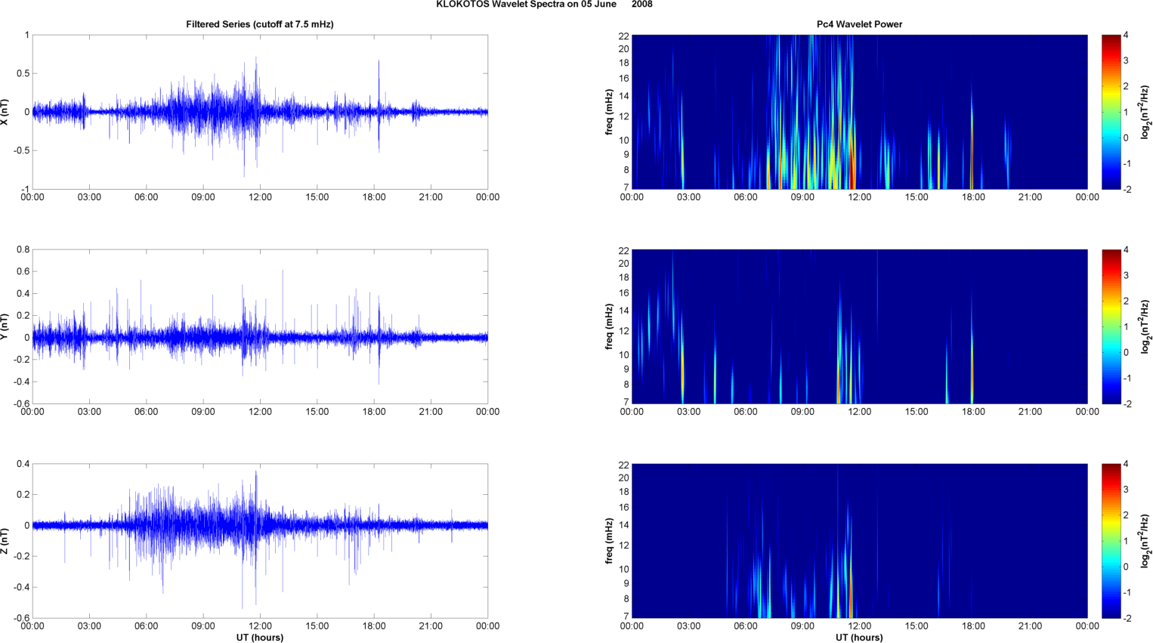
Task: Click the "-0.6" tick on the Z (nT) axis
Action: (x=21, y=618)
